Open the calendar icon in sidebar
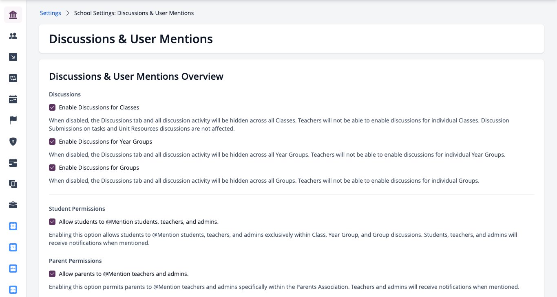 [13, 100]
